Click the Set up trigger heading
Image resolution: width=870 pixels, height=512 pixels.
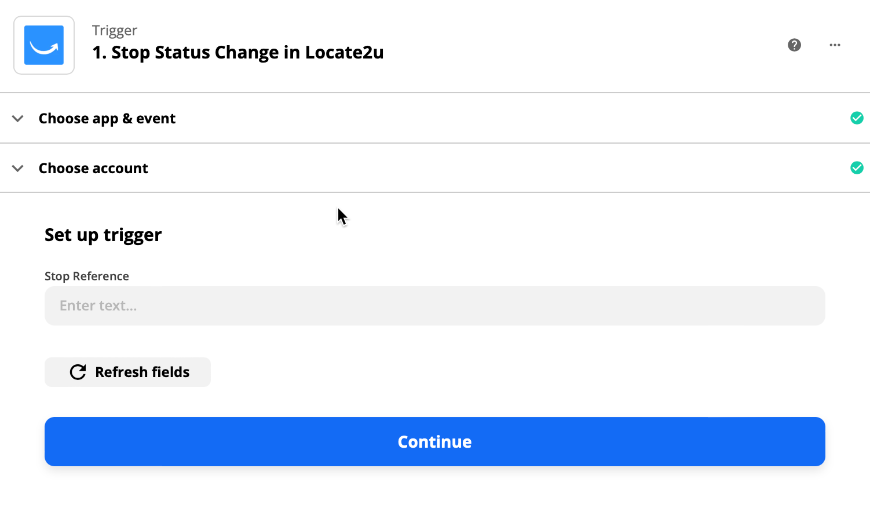tap(103, 235)
